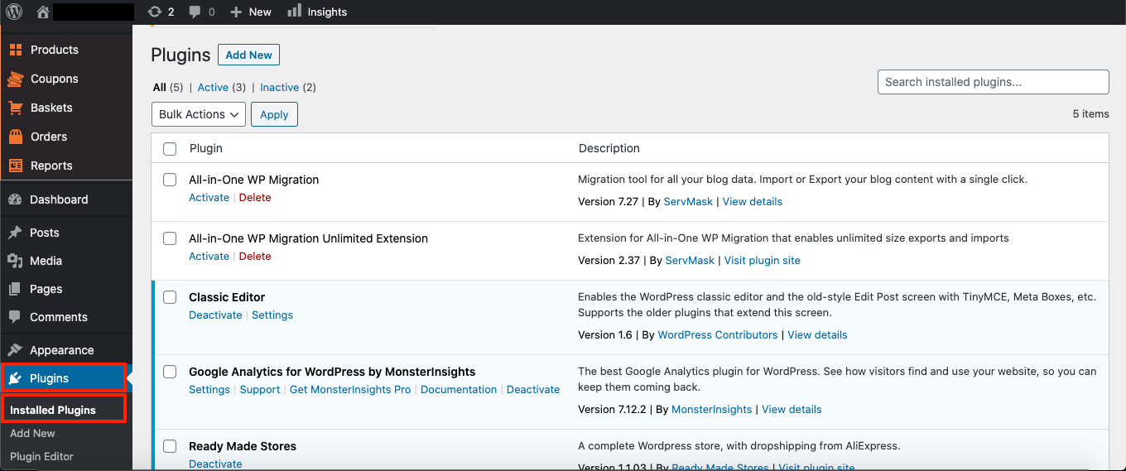Screen dimensions: 1126x471
Task: Select the Classic Editor plugin checkbox
Action: pos(170,297)
